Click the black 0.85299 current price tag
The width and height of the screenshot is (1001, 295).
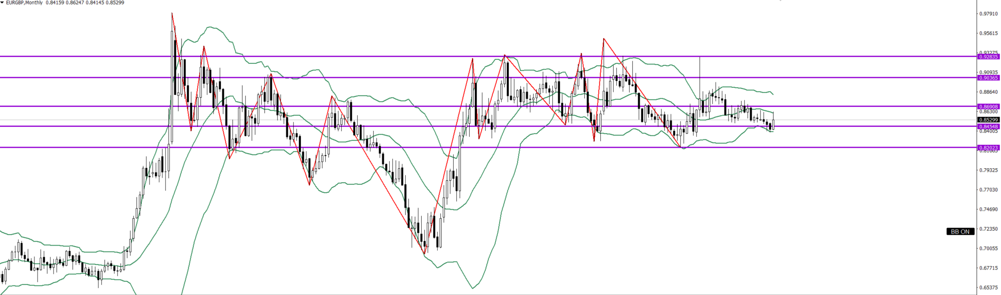[989, 120]
